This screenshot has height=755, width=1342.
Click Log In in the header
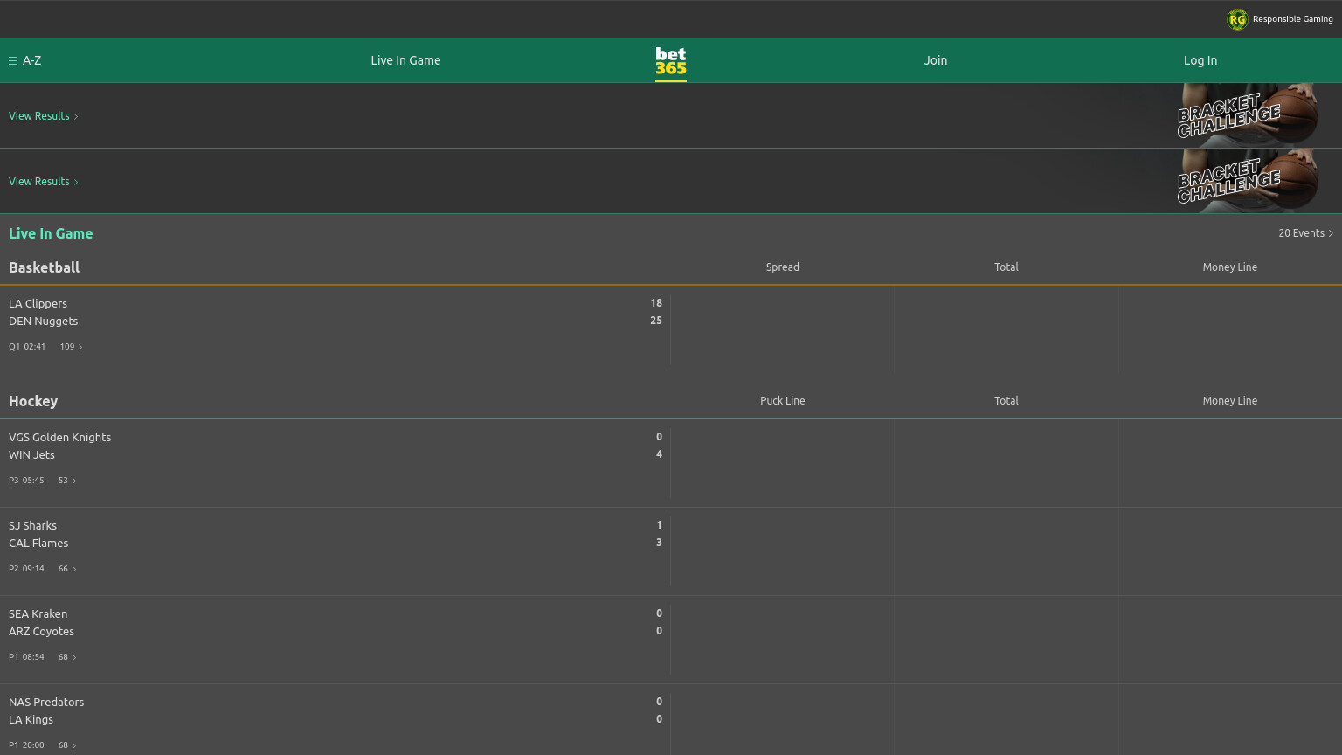[1200, 60]
